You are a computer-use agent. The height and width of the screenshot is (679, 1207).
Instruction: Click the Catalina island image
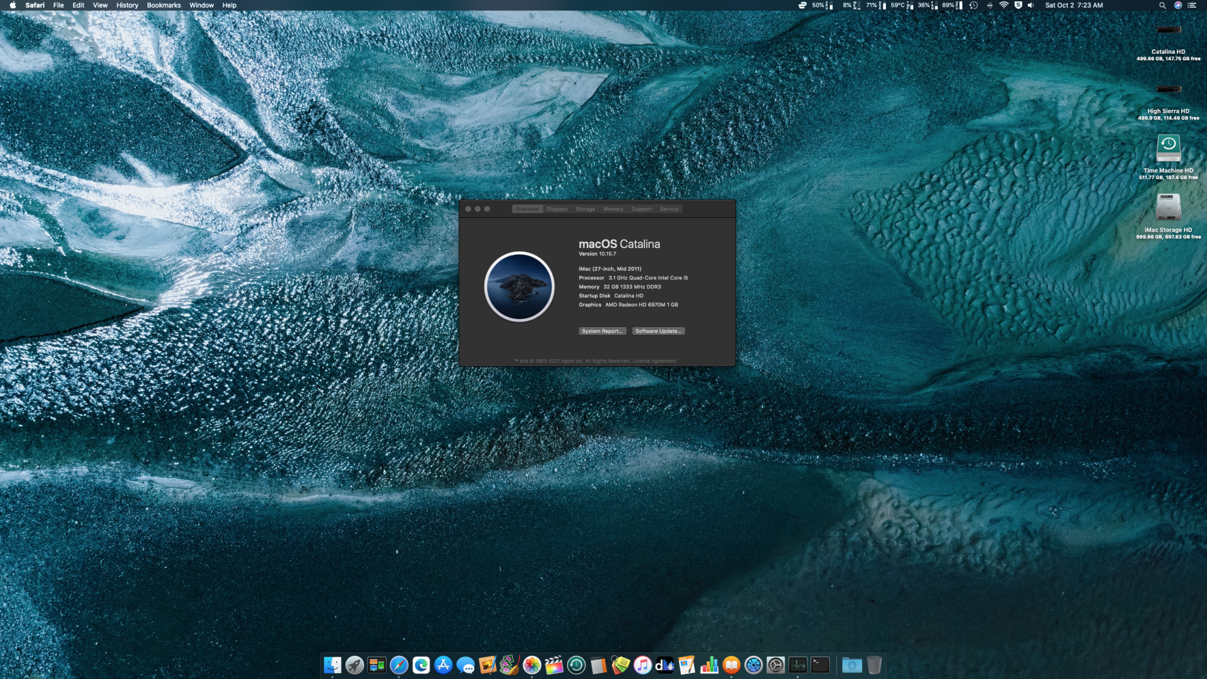pos(519,287)
